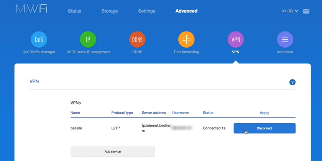Open the Settings tab
The height and width of the screenshot is (161, 322).
pyautogui.click(x=146, y=11)
